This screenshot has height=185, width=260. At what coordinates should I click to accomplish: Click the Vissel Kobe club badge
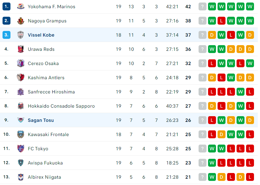click(21, 35)
